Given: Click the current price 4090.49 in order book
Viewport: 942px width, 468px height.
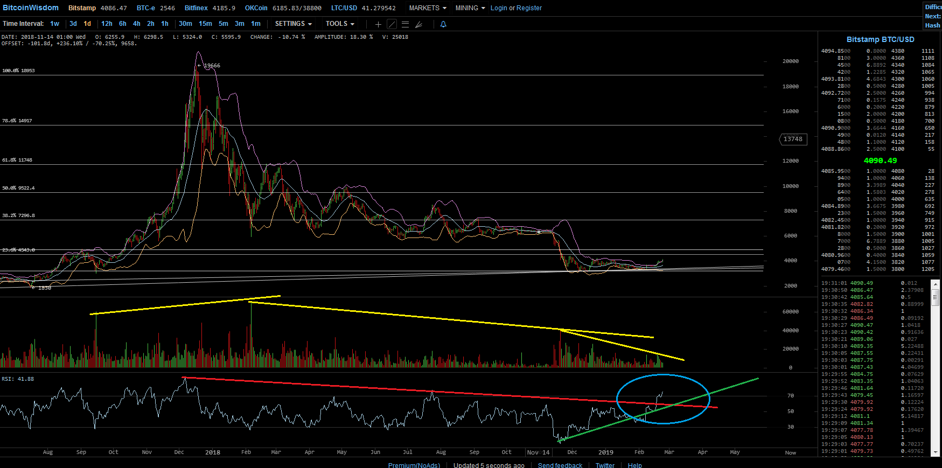Looking at the screenshot, I should point(880,160).
